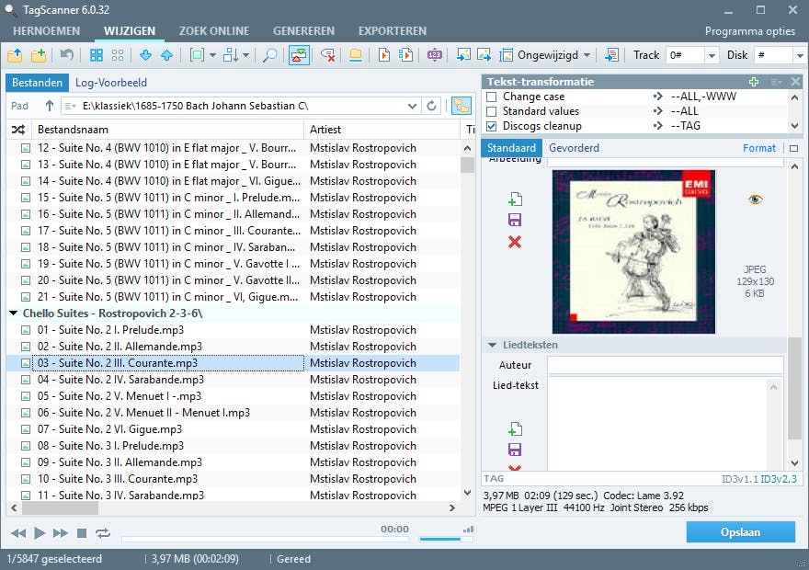The height and width of the screenshot is (570, 809).
Task: Collapse the Chello Suites - Rostropovich group
Action: pyautogui.click(x=14, y=313)
